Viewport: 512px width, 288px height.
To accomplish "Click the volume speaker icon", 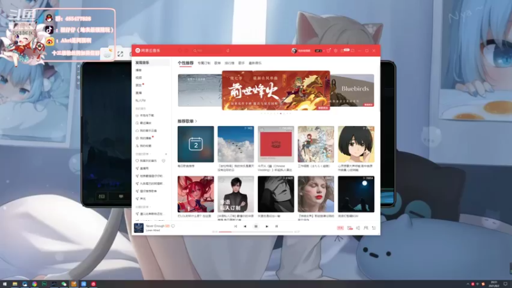I will pos(358,228).
